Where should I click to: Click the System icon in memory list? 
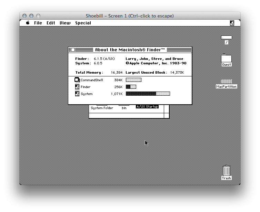tap(77, 94)
